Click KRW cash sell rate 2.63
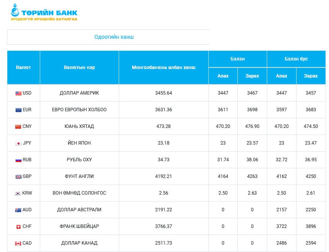Screen dimensions: 329x252 [252, 193]
